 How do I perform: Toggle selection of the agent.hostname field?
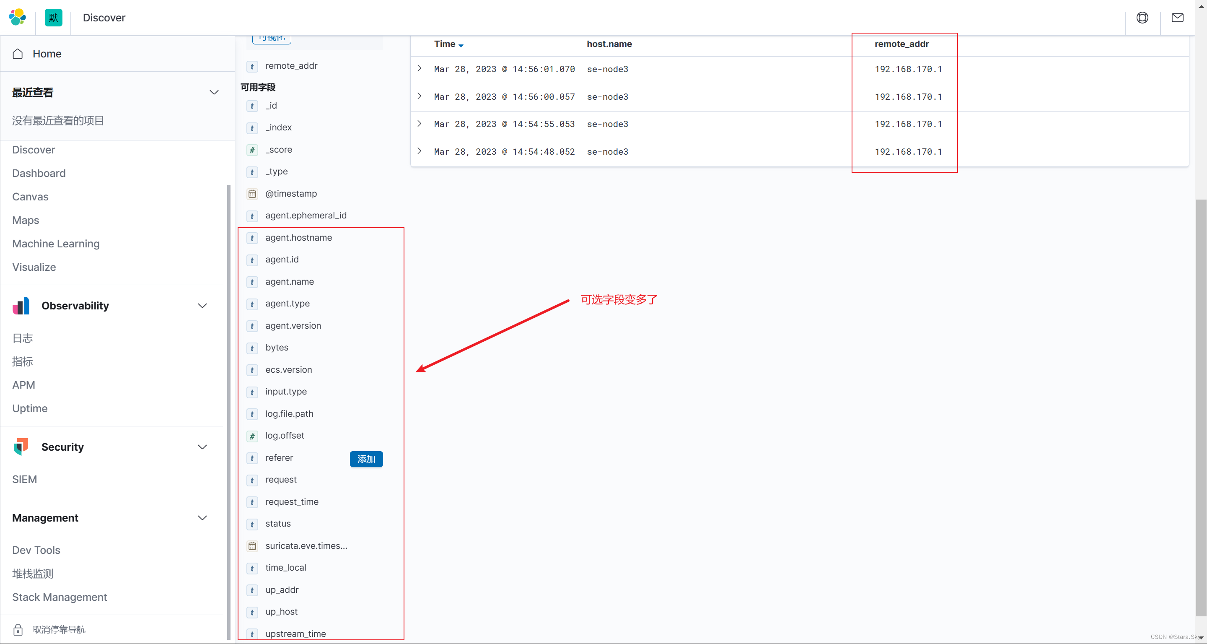298,238
